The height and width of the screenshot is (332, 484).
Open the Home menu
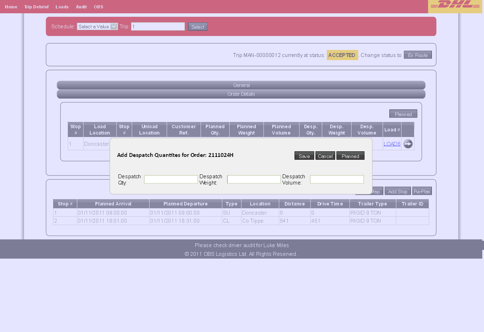(x=11, y=7)
